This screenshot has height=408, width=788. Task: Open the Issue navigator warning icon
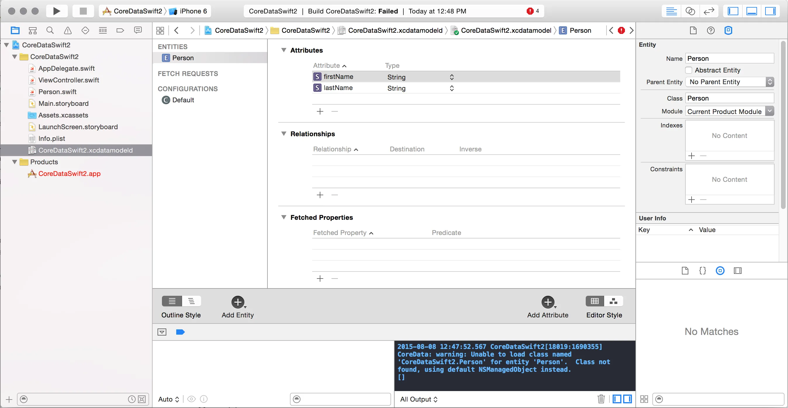pos(68,30)
